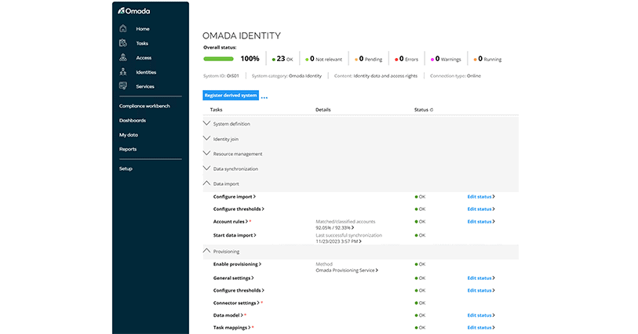Open Setup in the sidebar

[x=126, y=169]
